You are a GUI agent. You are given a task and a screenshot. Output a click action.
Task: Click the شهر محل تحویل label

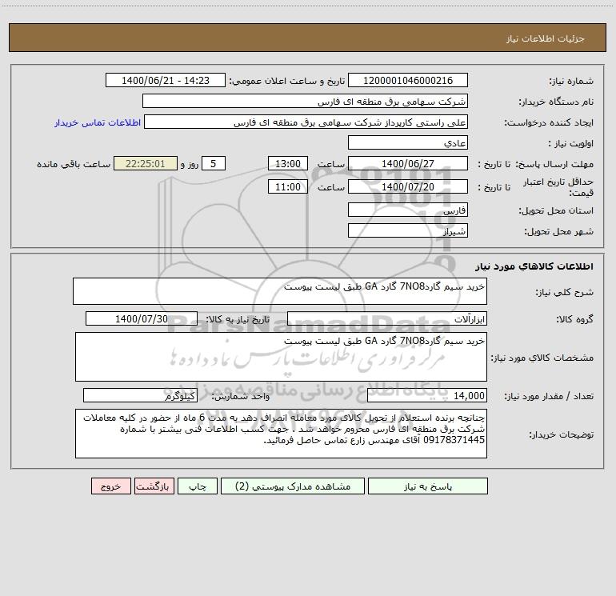558,231
